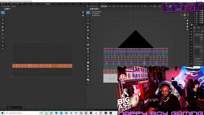Screen dimensions: 204x115
Task: Open Object Data properties green triangle tab
Action: tap(191, 64)
